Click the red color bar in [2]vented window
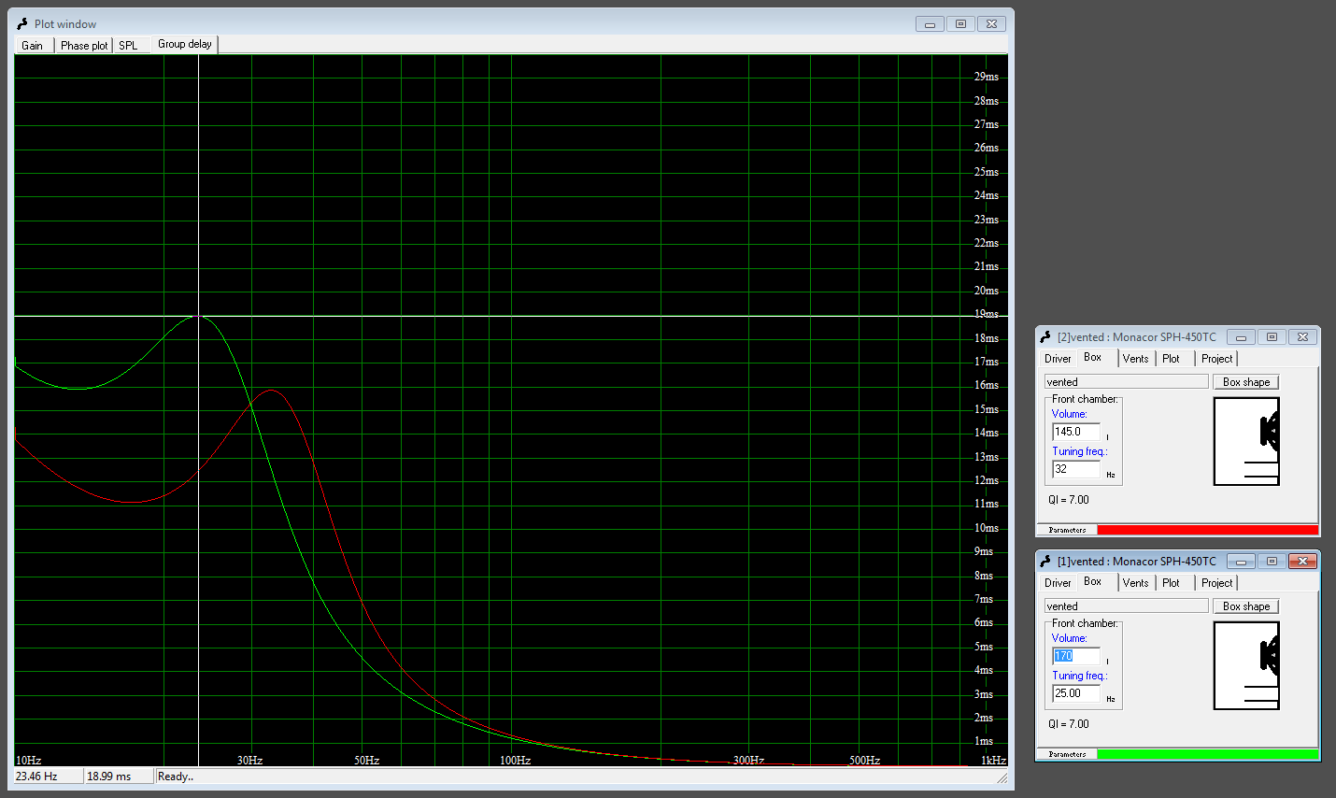Screen dimensions: 1336x798 tap(1207, 530)
